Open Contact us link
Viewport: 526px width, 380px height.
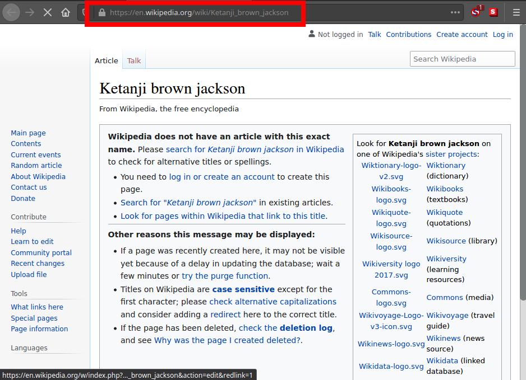tap(29, 187)
